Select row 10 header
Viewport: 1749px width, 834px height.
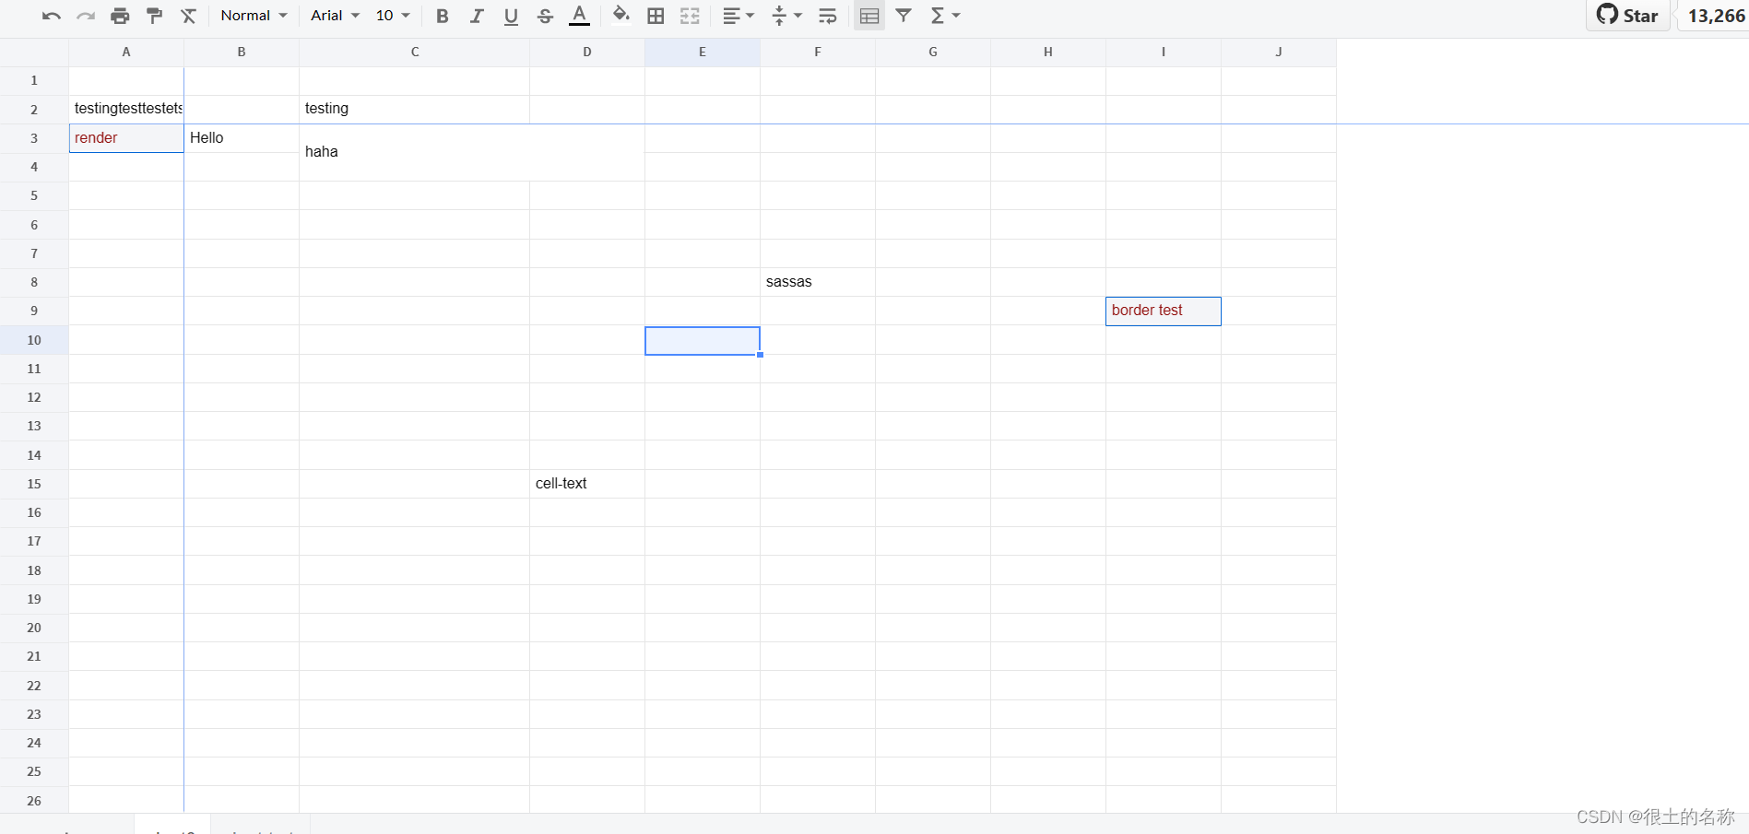(34, 340)
